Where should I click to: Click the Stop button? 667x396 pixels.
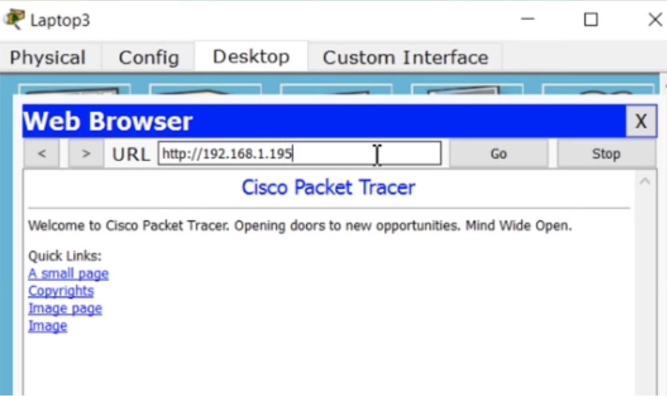[x=606, y=154]
